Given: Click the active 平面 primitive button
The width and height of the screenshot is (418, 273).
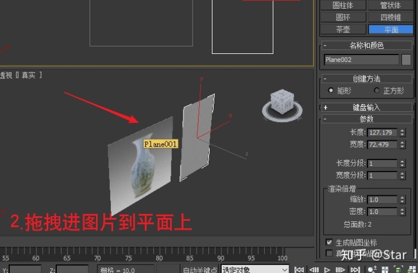Looking at the screenshot, I should pos(391,29).
